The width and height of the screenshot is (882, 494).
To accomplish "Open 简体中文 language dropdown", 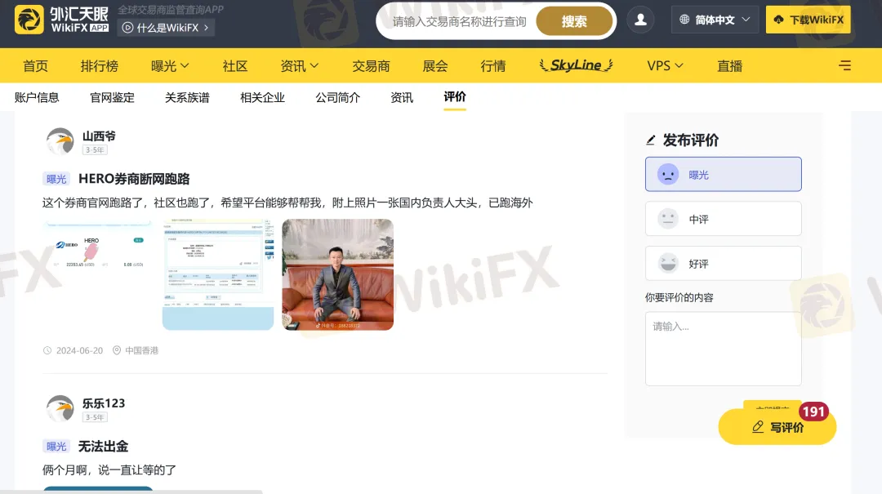I will pos(715,20).
